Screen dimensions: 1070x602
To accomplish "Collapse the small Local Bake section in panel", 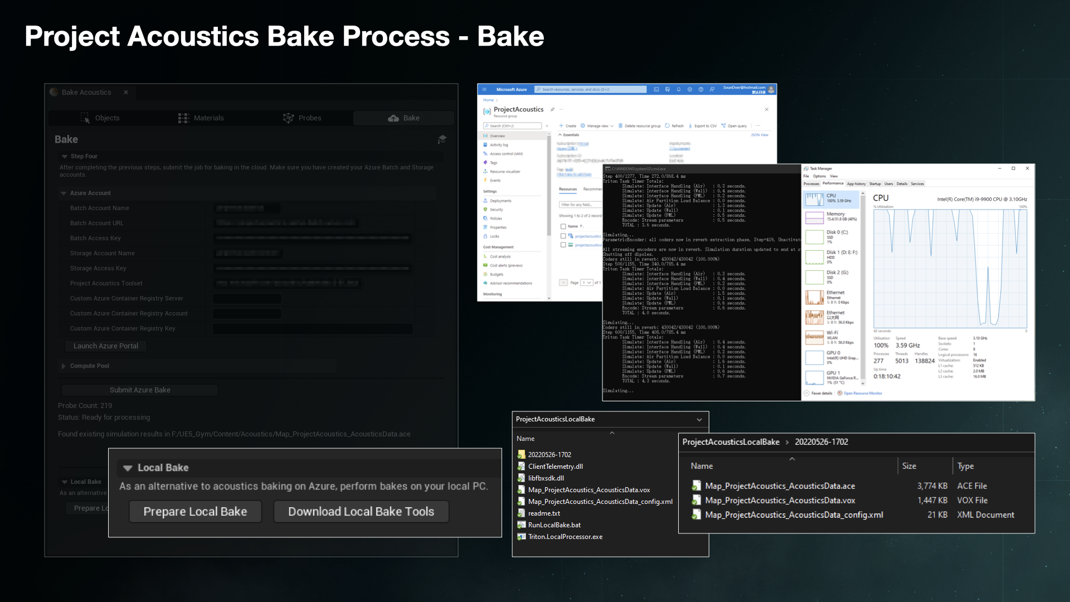I will pos(65,482).
